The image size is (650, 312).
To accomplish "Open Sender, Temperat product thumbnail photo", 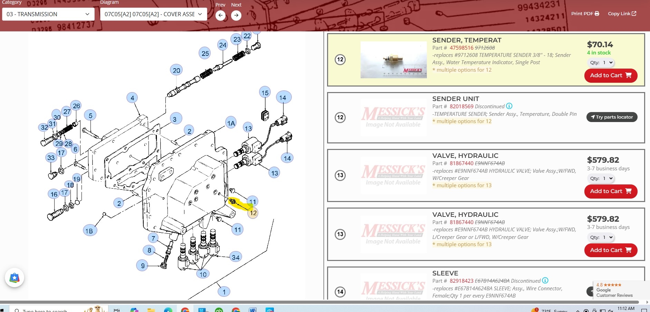I will pos(393,60).
